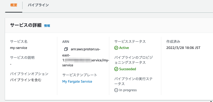Open the 情報 info link
Screen dimensions: 213x102
(x=47, y=26)
